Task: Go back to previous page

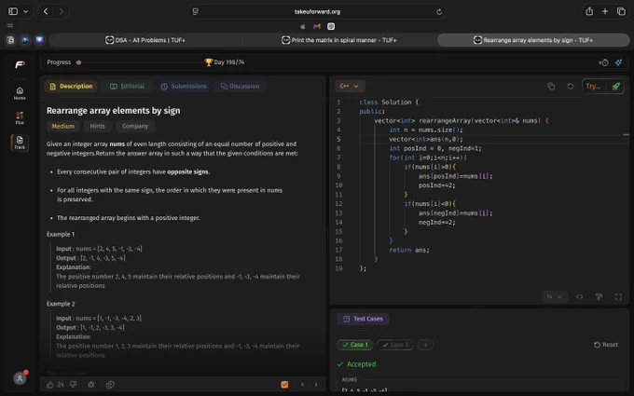Action: tap(46, 11)
